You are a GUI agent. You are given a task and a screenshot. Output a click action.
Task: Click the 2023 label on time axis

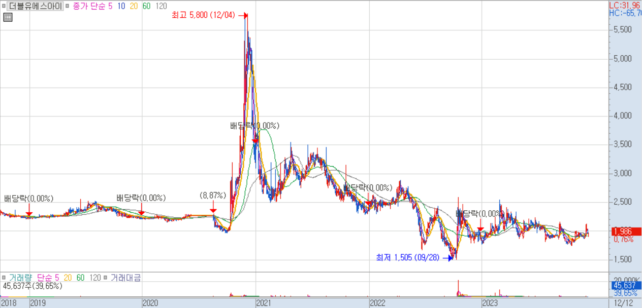(x=490, y=303)
